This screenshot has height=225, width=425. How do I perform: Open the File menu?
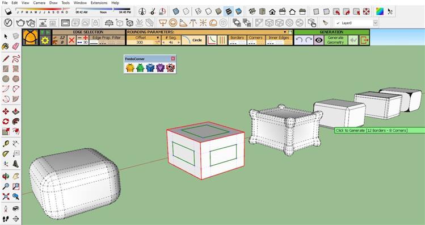5,3
